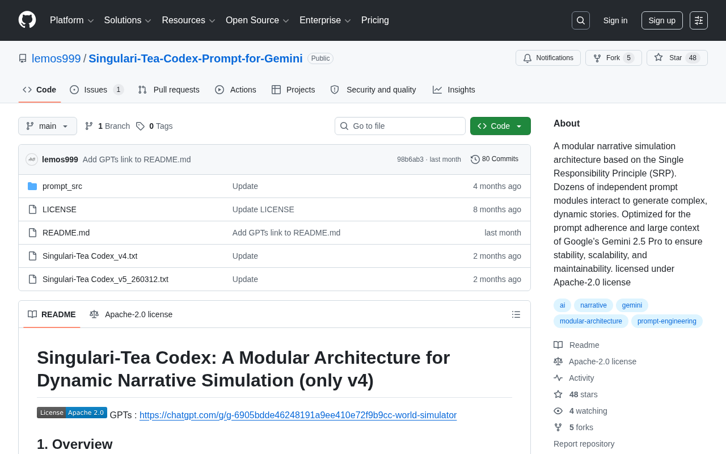Click the Readme book icon in About
The image size is (726, 454).
558,345
